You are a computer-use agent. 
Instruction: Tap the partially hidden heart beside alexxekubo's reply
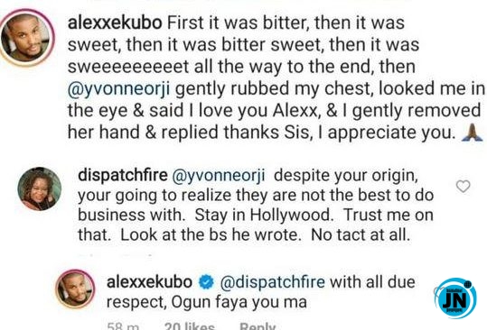(x=437, y=290)
